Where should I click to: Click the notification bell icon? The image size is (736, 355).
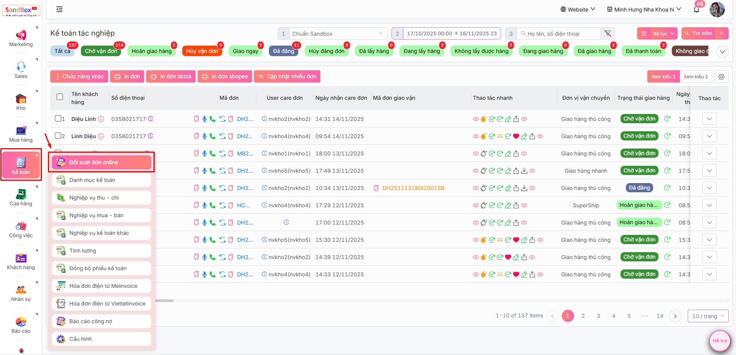pos(696,10)
